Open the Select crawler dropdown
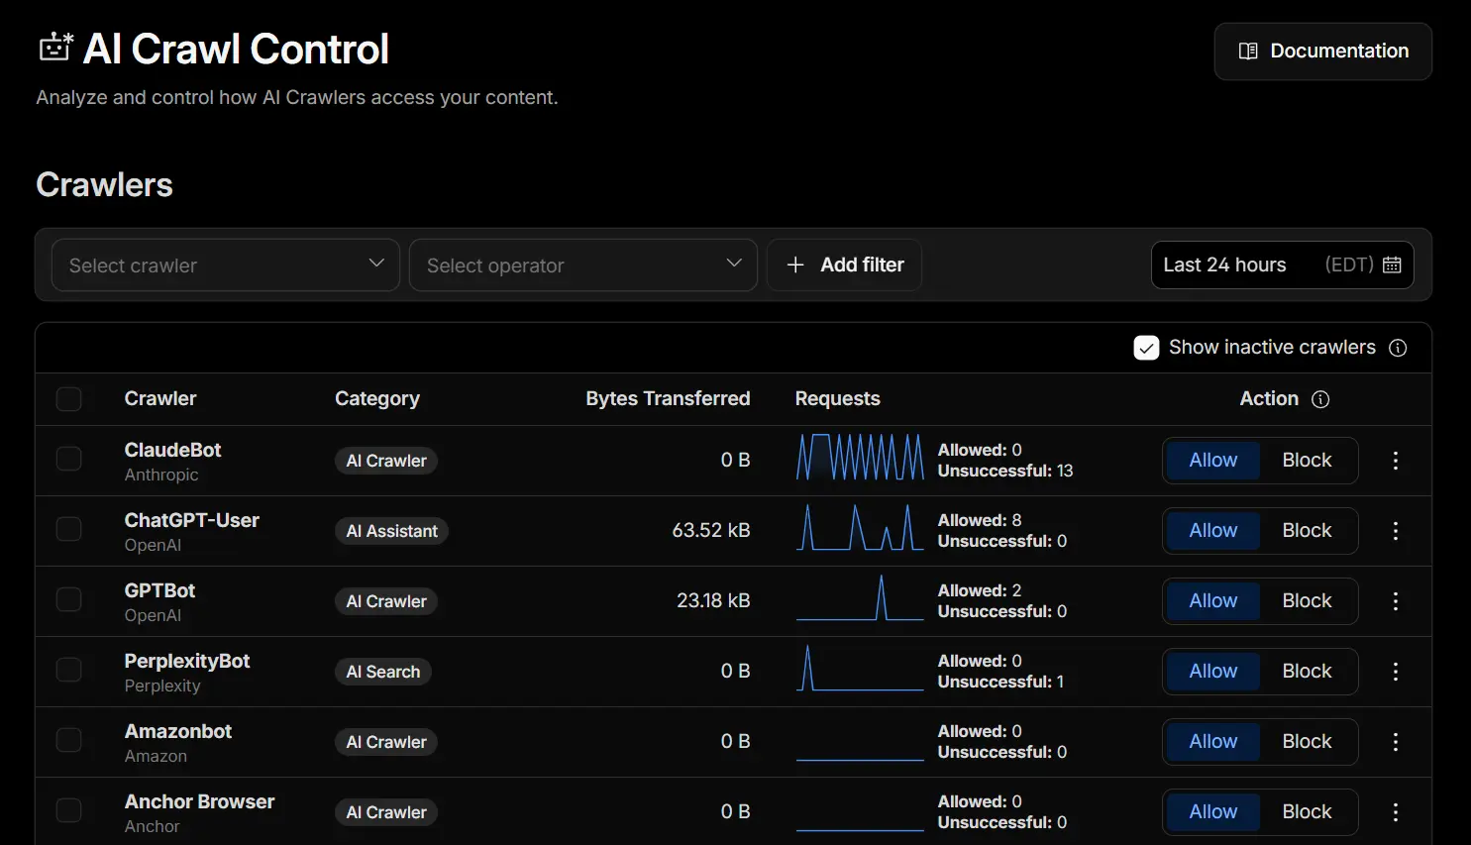This screenshot has width=1471, height=845. [226, 264]
